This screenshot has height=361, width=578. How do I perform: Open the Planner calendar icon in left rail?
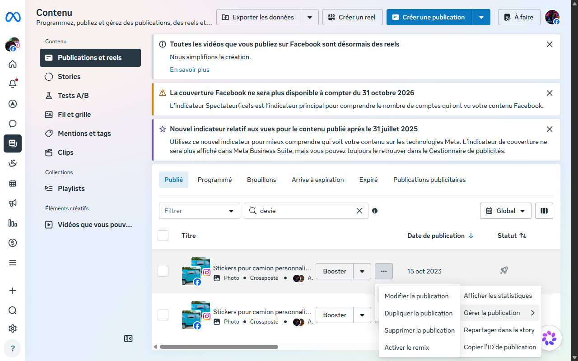[13, 183]
